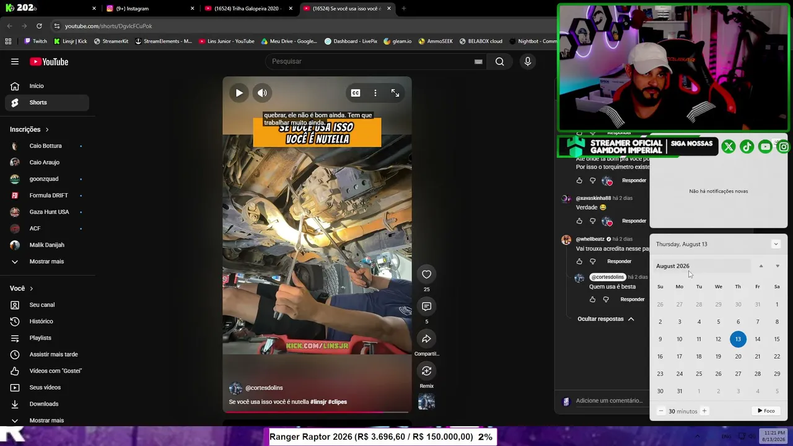Click the search magnifier button
The width and height of the screenshot is (793, 446).
pyautogui.click(x=499, y=61)
